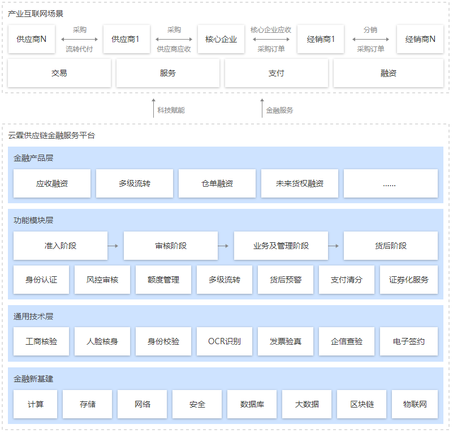Screen dimensions: 453x437
Task: Click the 人脸核身 box
Action: coord(102,341)
